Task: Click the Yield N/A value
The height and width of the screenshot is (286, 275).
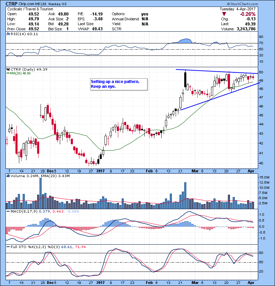Action: pyautogui.click(x=145, y=24)
